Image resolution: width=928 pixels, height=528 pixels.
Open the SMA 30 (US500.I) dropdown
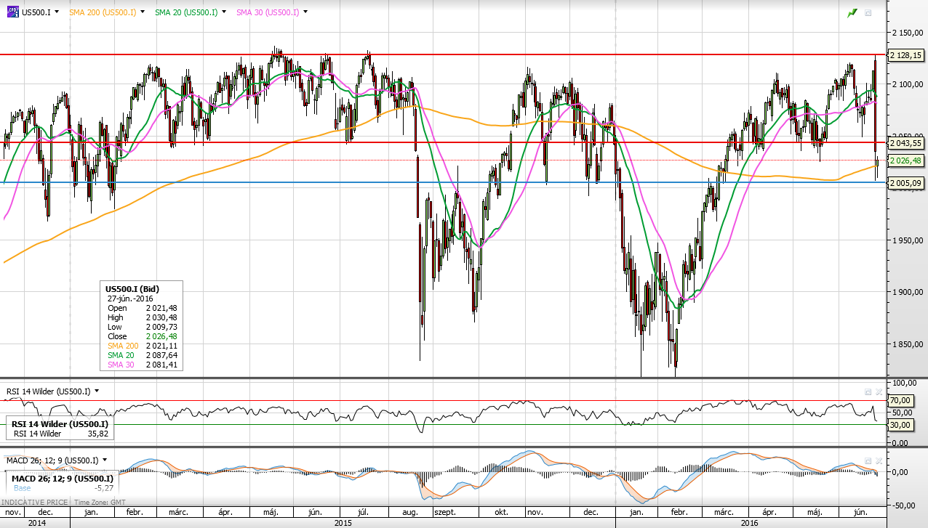pos(304,12)
